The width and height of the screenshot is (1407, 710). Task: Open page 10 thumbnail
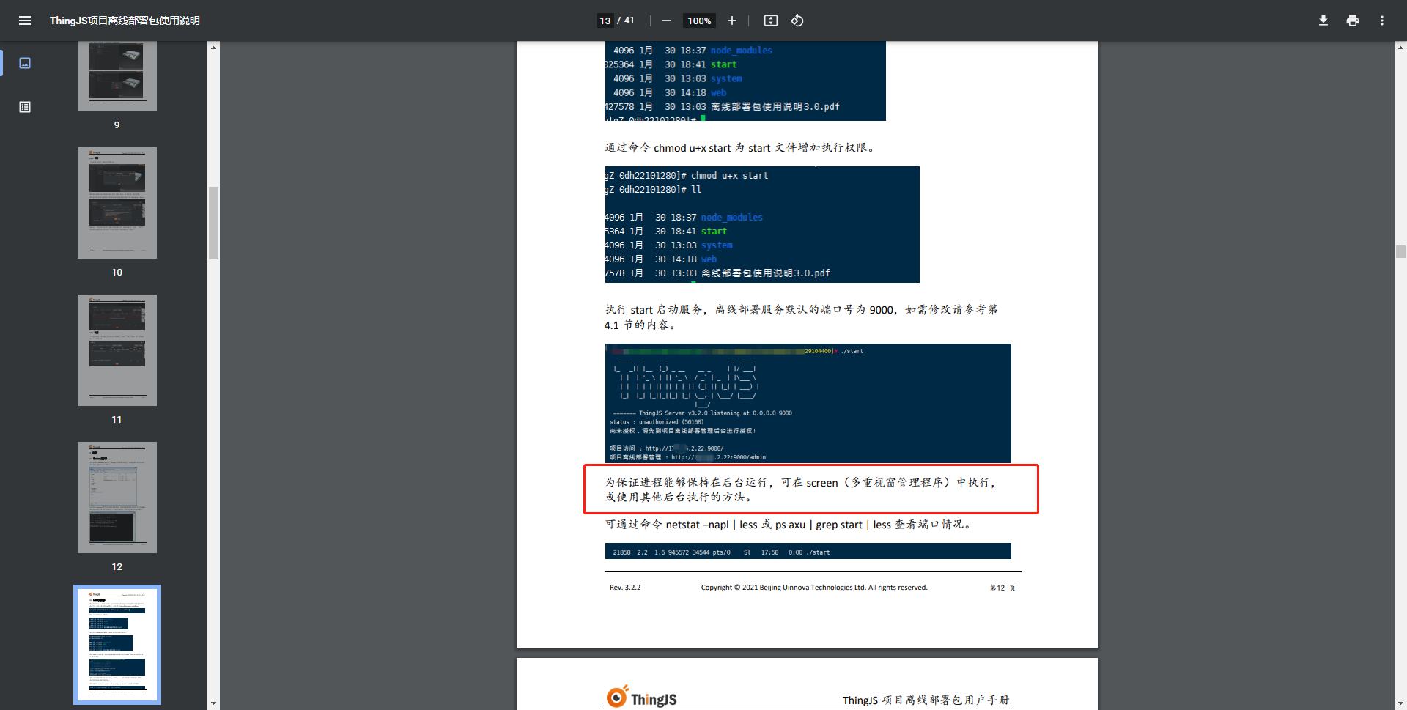117,203
